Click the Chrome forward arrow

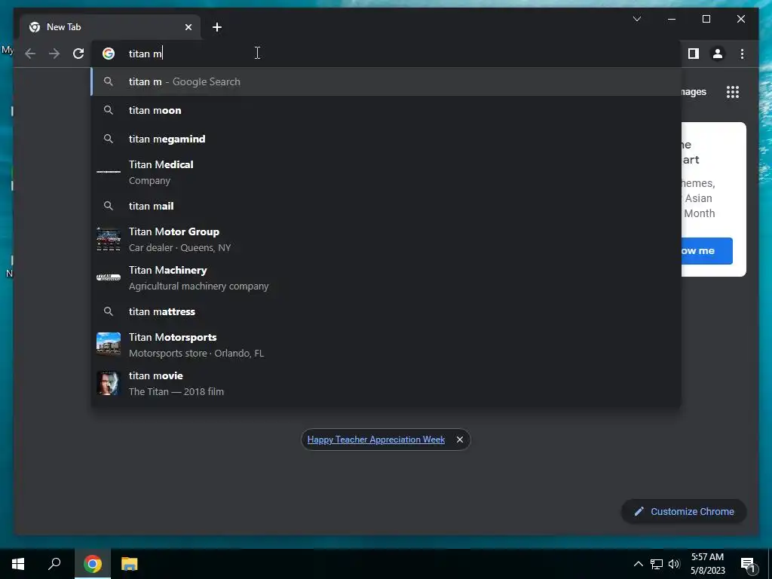(54, 54)
